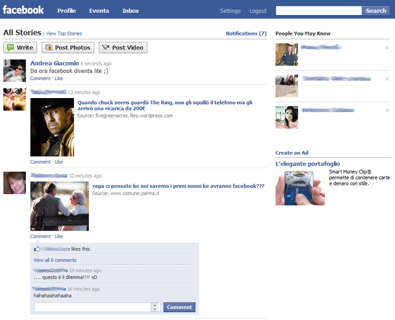Open View all 6 comments
Viewport: 395px width, 320px height.
[55, 260]
